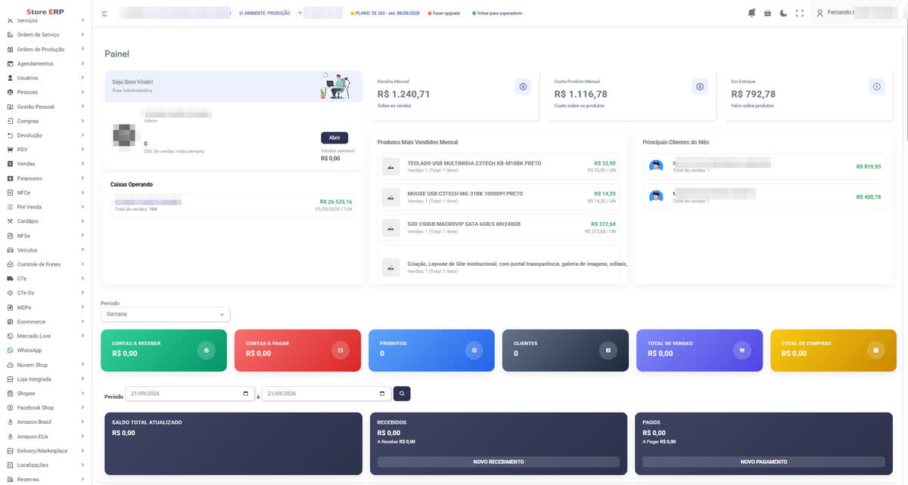Open Gestão Pessoal sidebar menu
Screen dimensions: 908x485
coord(45,107)
